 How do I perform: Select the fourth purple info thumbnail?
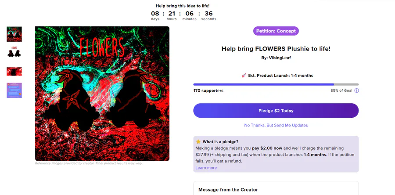(x=14, y=90)
